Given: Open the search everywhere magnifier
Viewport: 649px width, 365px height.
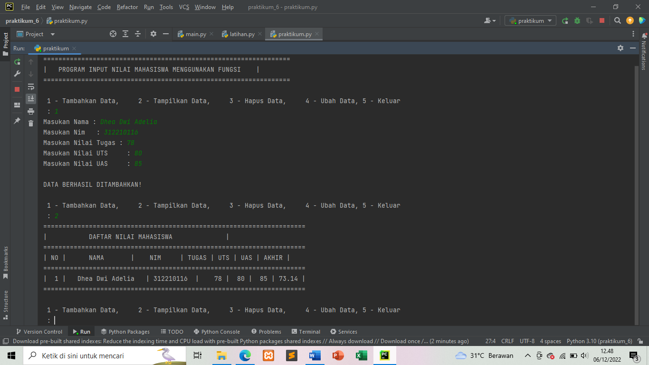Looking at the screenshot, I should click(x=618, y=20).
